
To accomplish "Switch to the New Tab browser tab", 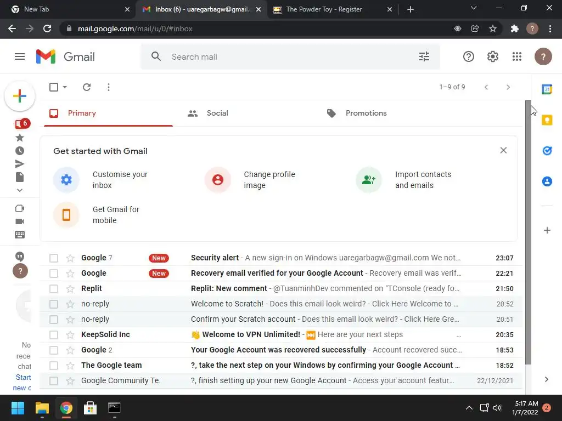I will point(68,9).
